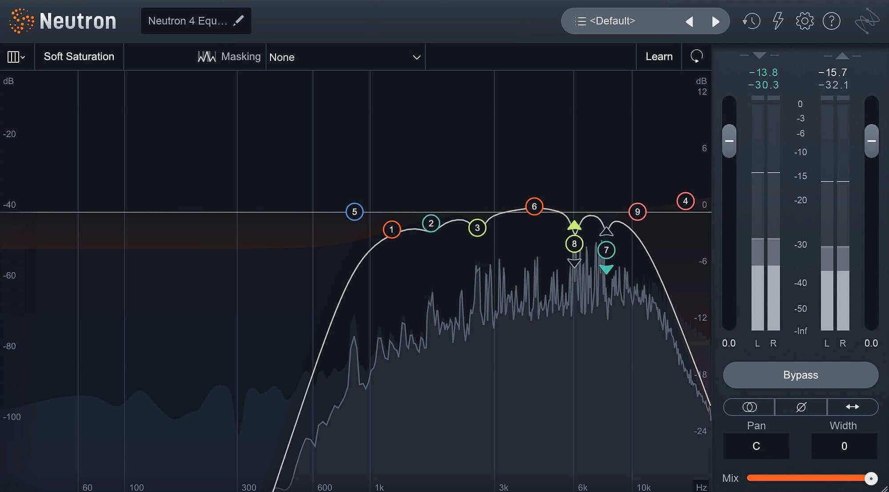Click the iZotope logo icon at top right
The width and height of the screenshot is (889, 492).
pyautogui.click(x=867, y=21)
